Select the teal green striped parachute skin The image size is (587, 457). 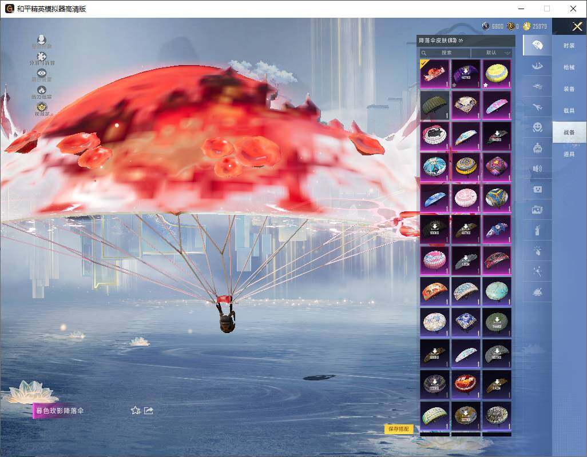pos(434,415)
